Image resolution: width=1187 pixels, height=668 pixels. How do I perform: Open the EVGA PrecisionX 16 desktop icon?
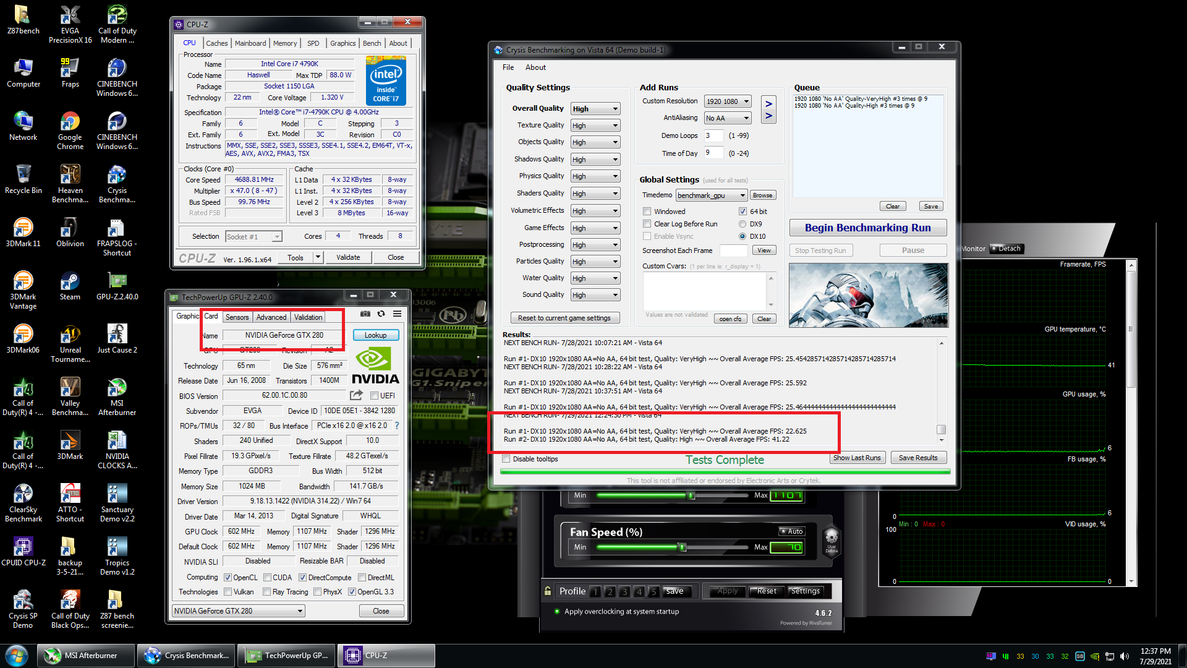click(70, 24)
